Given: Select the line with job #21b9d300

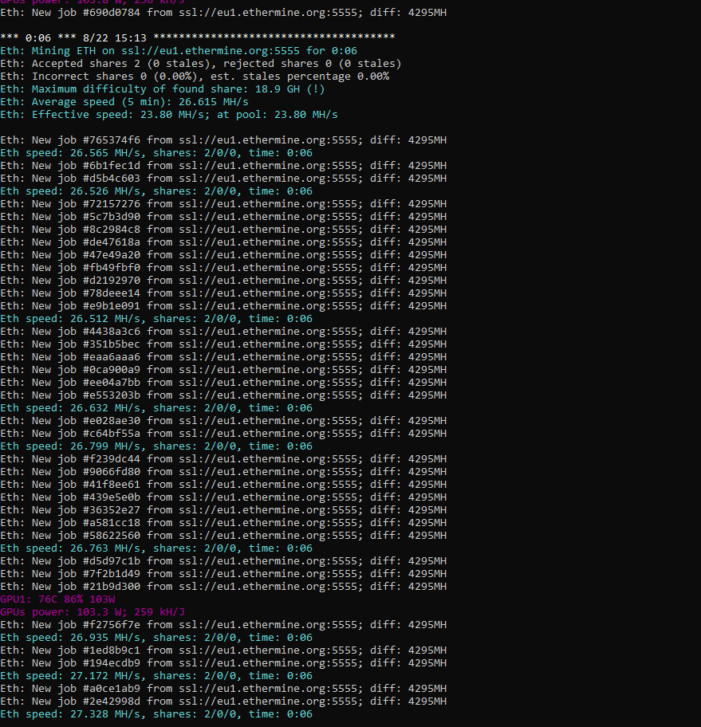Looking at the screenshot, I should pyautogui.click(x=223, y=586).
